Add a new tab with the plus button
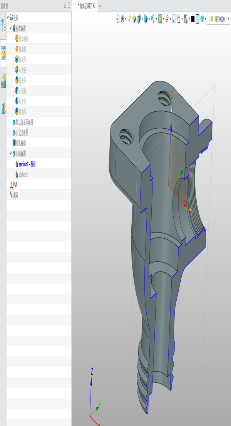The height and width of the screenshot is (426, 231). pyautogui.click(x=100, y=6)
